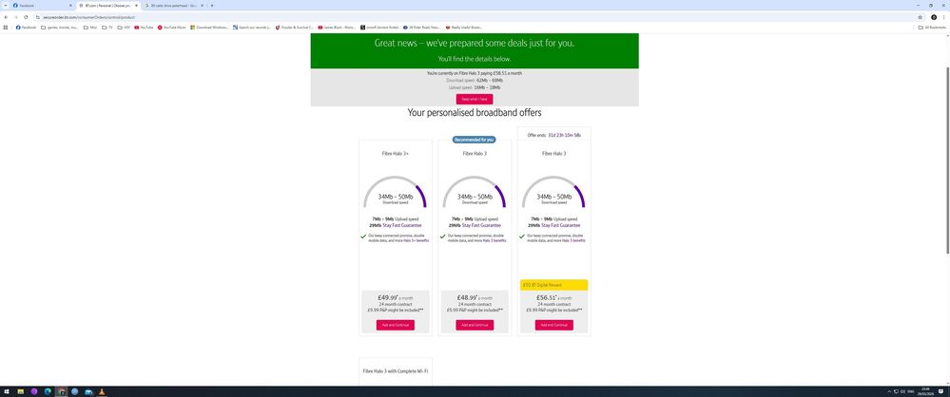The image size is (950, 397).
Task: Click the speed gauge in the £56.51 card
Action: (553, 192)
